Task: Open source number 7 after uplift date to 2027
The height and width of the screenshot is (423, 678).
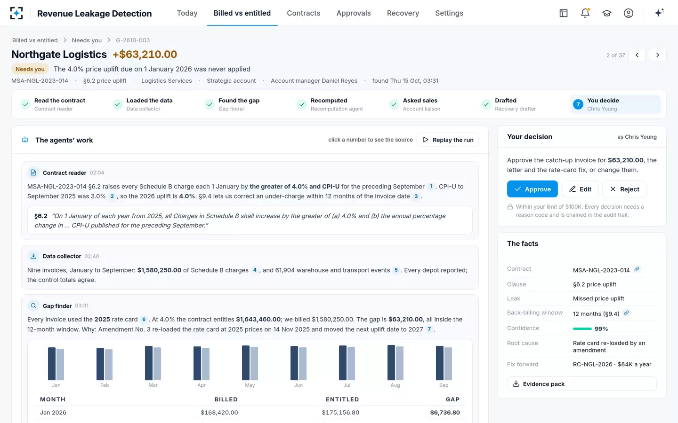Action: (x=429, y=329)
